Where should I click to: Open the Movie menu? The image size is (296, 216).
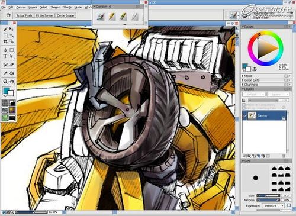[78, 7]
